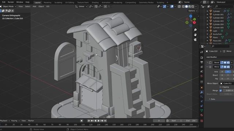Enable Bisect X option
This screenshot has width=234, height=131.
tap(222, 75)
